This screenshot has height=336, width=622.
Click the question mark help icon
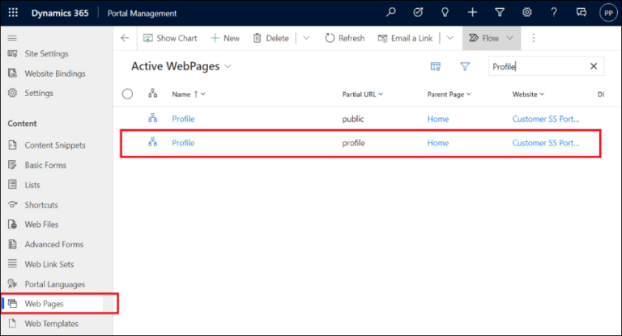click(554, 13)
